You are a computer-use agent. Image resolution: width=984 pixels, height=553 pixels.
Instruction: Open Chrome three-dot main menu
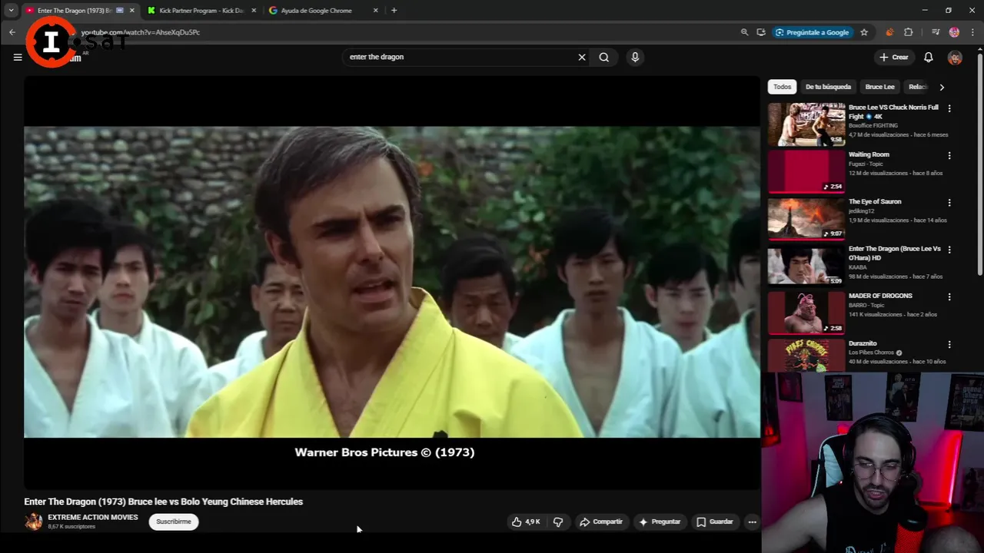[973, 32]
